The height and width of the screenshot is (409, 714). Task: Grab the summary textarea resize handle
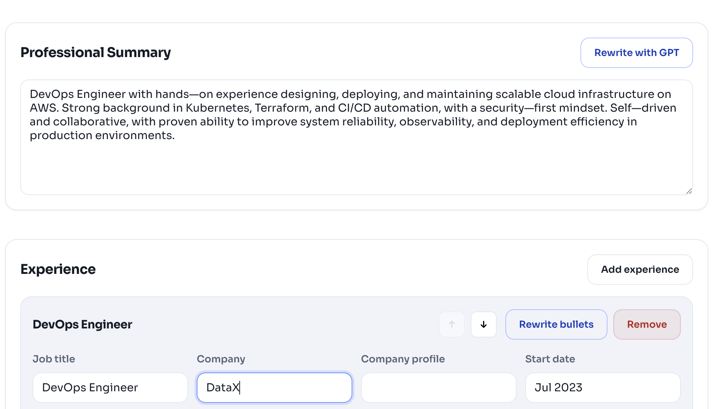689,191
